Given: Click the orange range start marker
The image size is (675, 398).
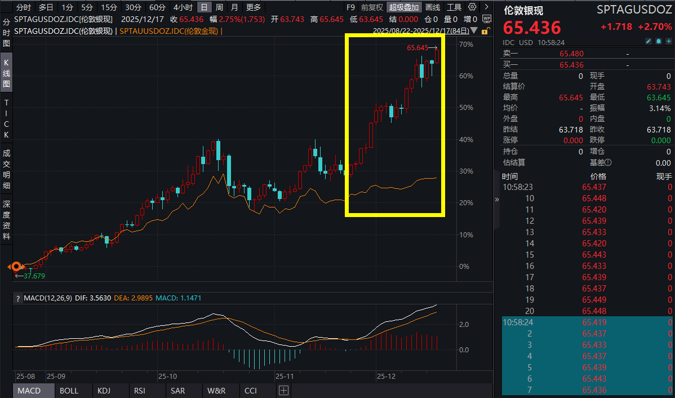Looking at the screenshot, I should (x=16, y=267).
